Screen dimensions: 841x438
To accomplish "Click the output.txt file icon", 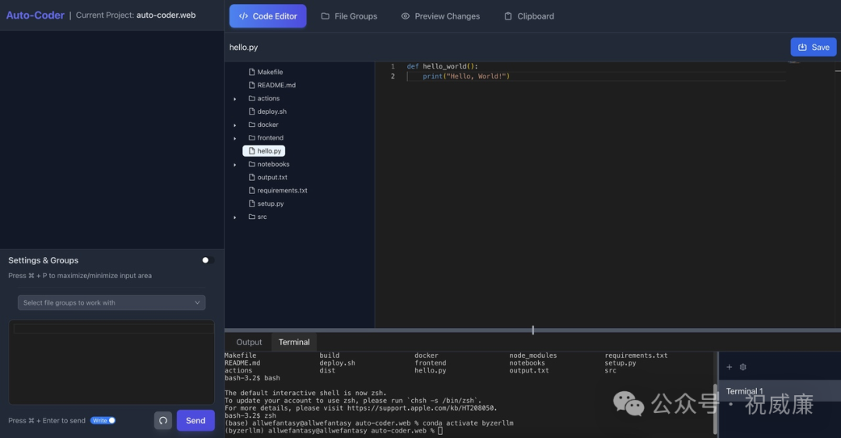I will click(252, 177).
